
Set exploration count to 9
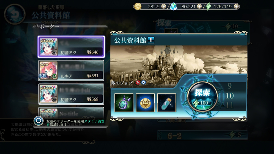pos(230,86)
